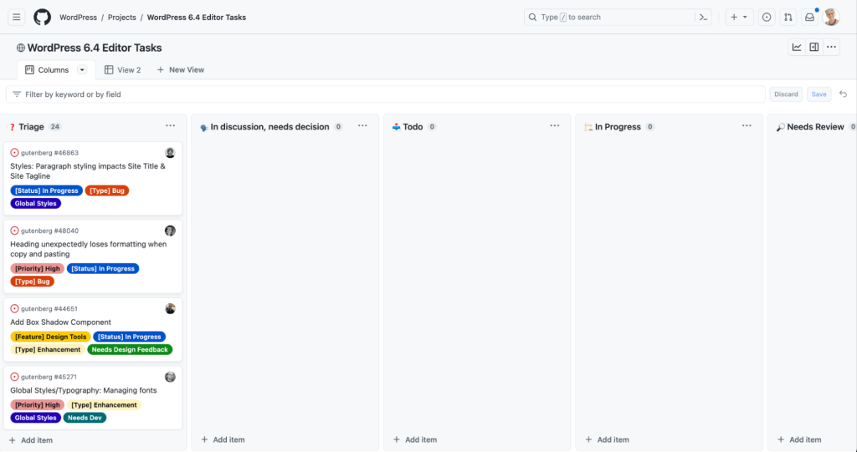Open the command palette icon in search
Screen dimensions: 857x452
pyautogui.click(x=703, y=17)
